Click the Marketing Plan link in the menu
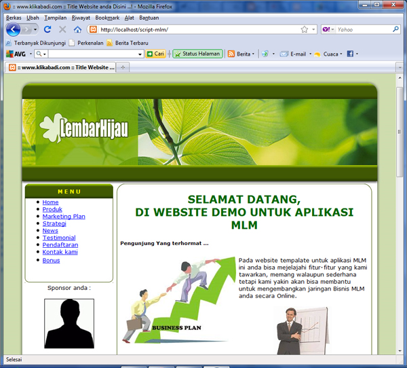Screen dimensions: 407x368 (x=64, y=217)
